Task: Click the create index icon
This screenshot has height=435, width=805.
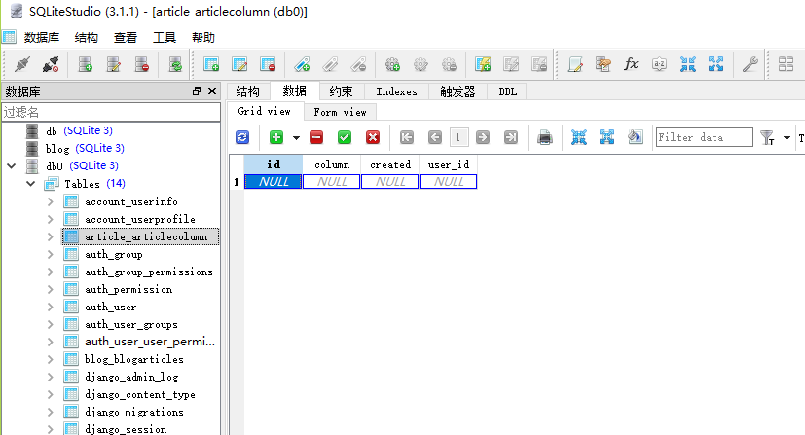Action: tap(302, 64)
